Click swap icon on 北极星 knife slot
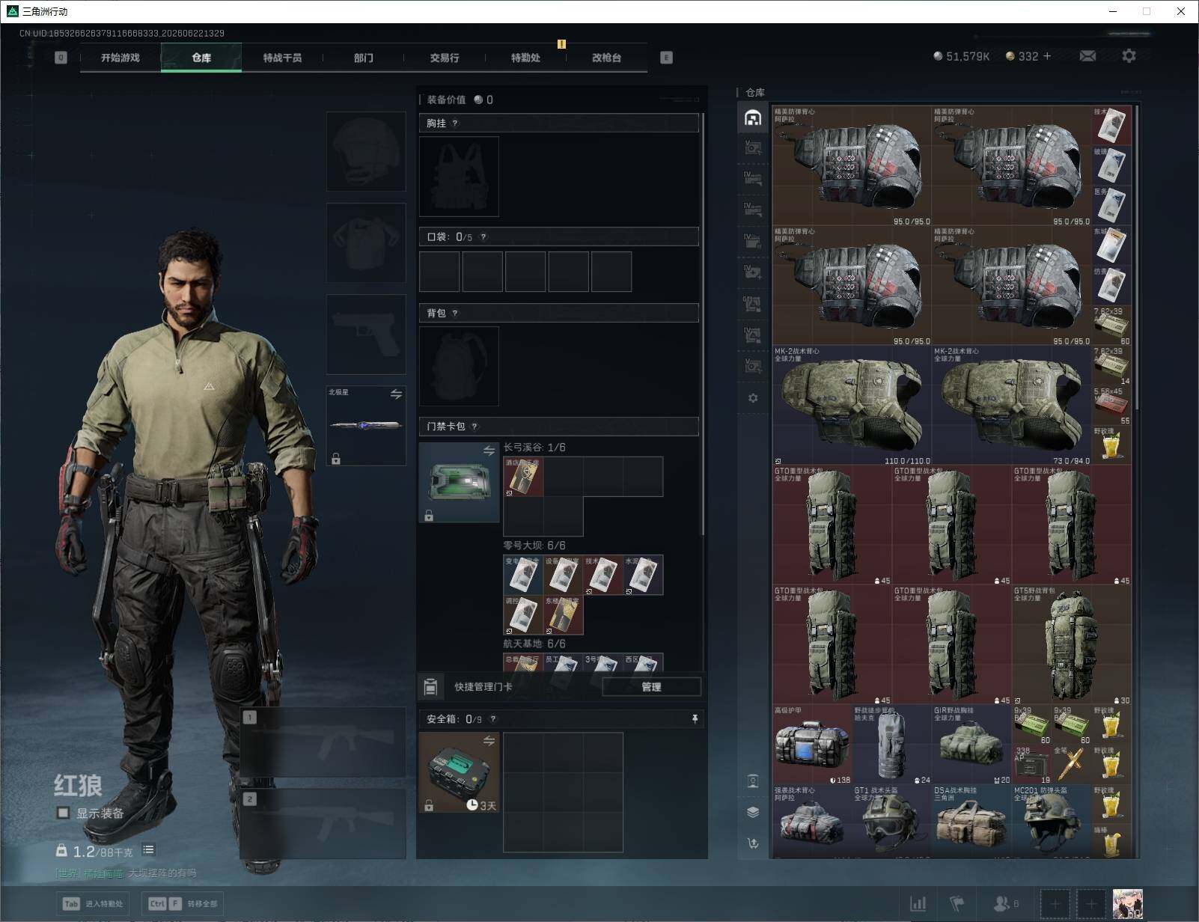Image resolution: width=1199 pixels, height=922 pixels. [396, 394]
